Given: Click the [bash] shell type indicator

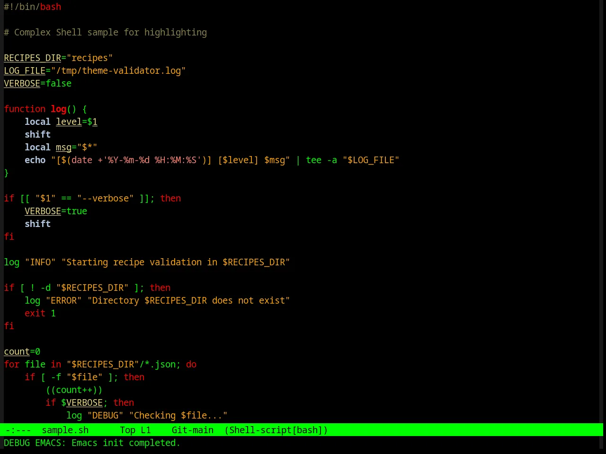Looking at the screenshot, I should [307, 430].
